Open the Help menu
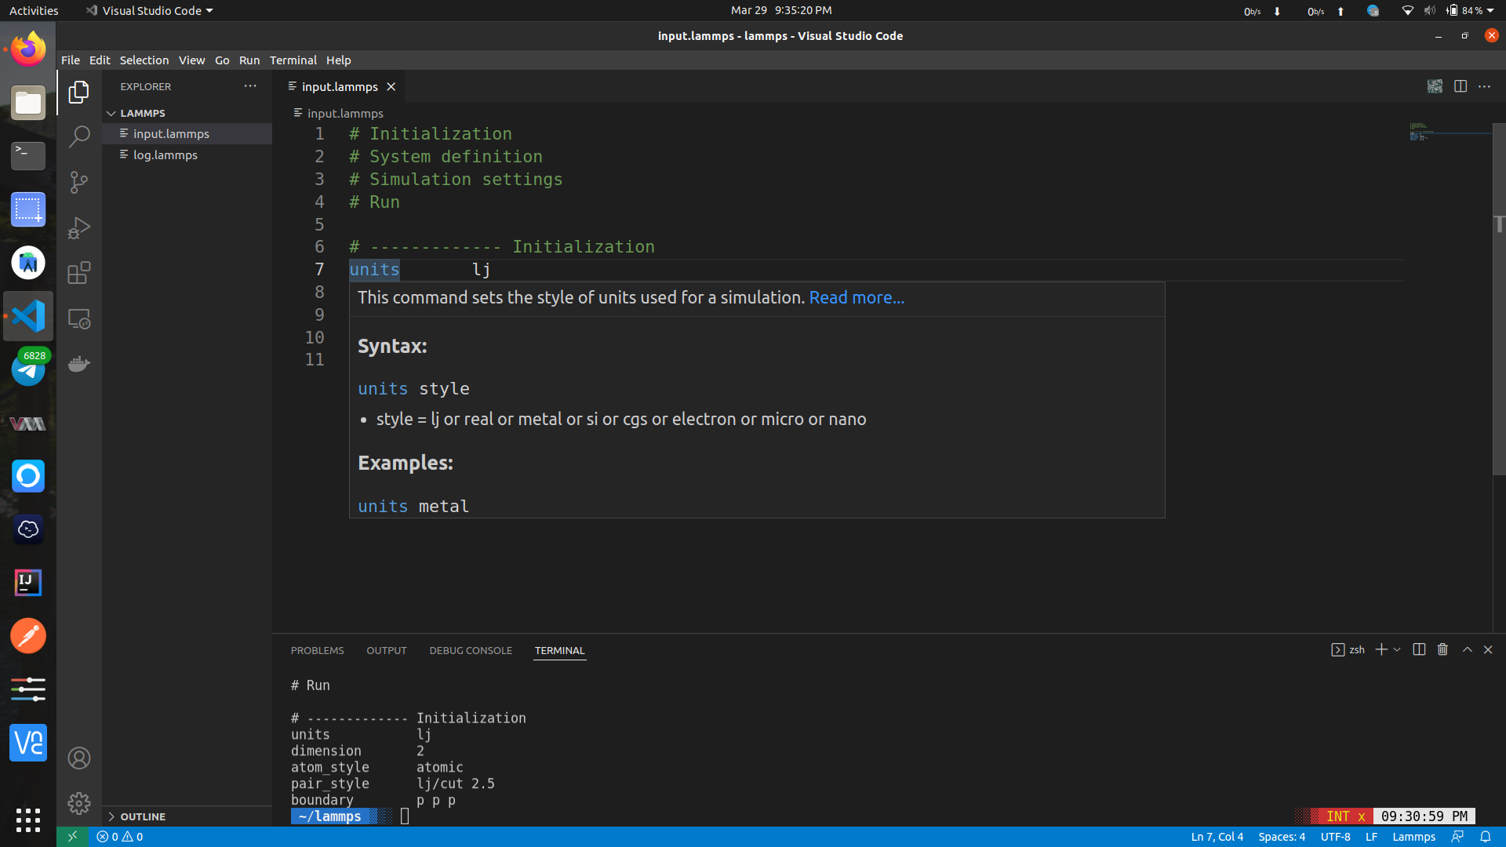1506x847 pixels. (338, 60)
